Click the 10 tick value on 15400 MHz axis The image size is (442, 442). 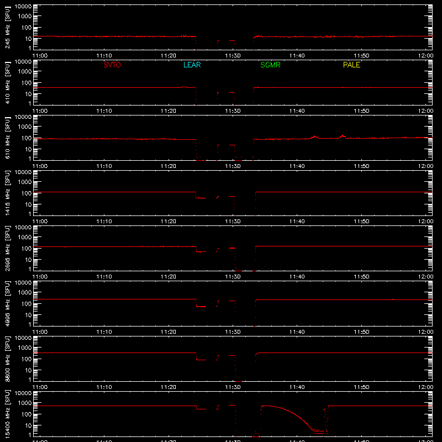pyautogui.click(x=28, y=425)
